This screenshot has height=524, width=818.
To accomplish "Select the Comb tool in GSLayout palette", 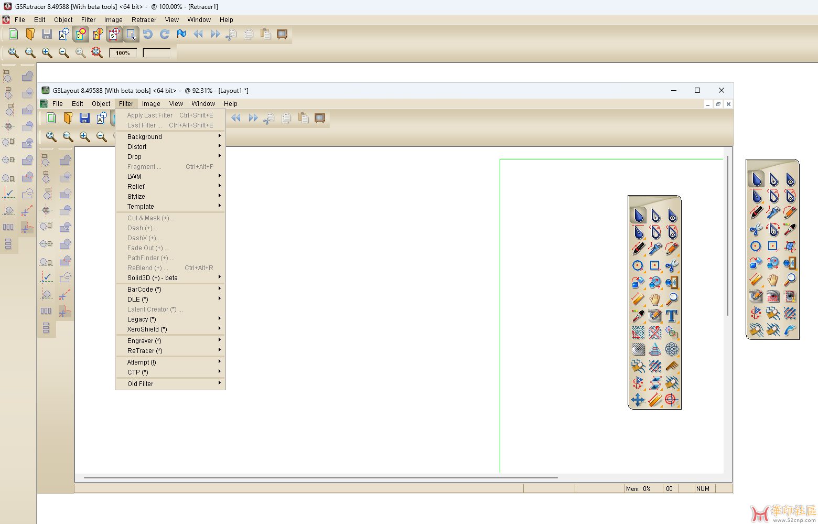I will click(x=672, y=366).
